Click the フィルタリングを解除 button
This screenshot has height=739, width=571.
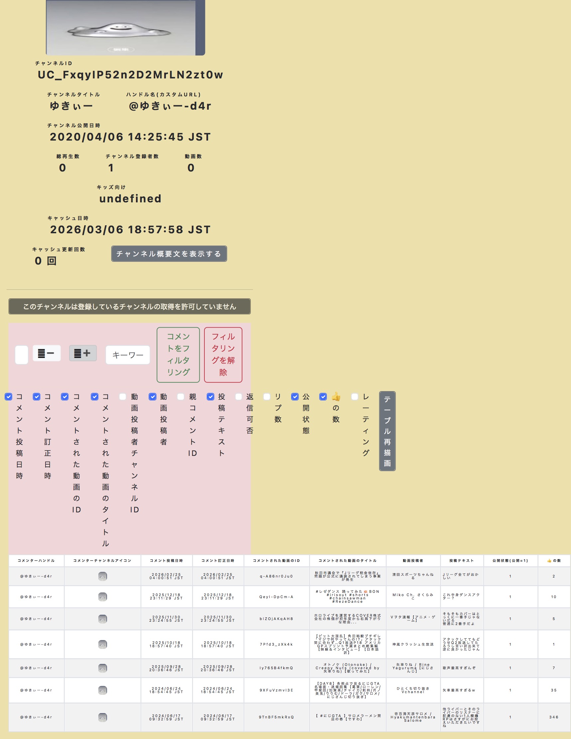(x=223, y=355)
